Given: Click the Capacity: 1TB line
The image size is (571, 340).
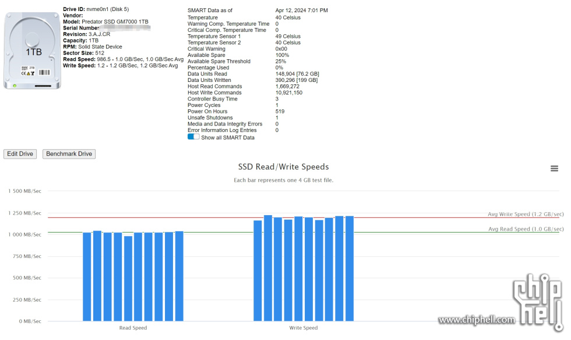Looking at the screenshot, I should pyautogui.click(x=80, y=40).
